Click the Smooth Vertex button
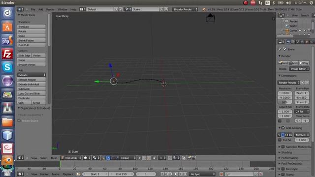The image size is (315, 177). 31,64
